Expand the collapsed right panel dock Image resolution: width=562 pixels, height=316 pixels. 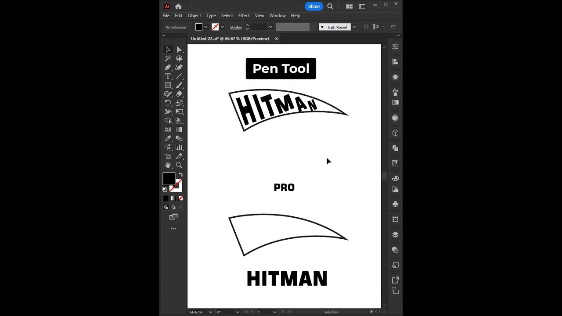(398, 36)
